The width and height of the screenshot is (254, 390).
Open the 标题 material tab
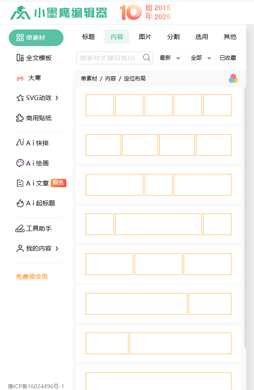(x=88, y=37)
